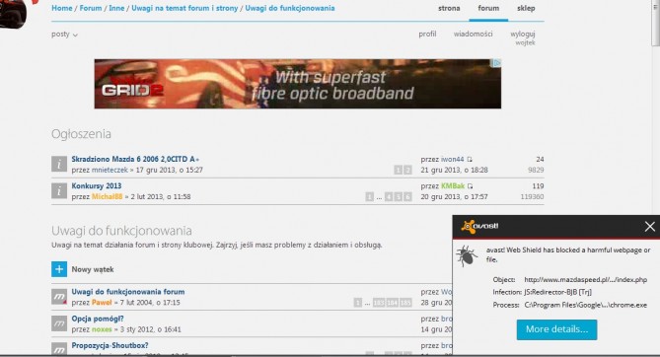Open the last-post icon next to iwon44
660x357 pixels.
click(x=470, y=159)
